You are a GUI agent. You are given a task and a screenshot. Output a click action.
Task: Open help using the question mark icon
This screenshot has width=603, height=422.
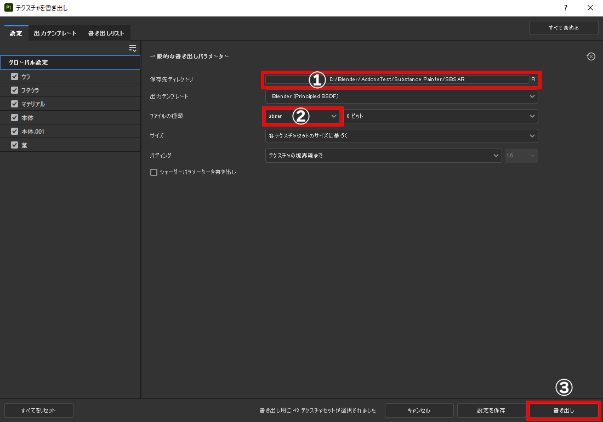click(x=565, y=8)
